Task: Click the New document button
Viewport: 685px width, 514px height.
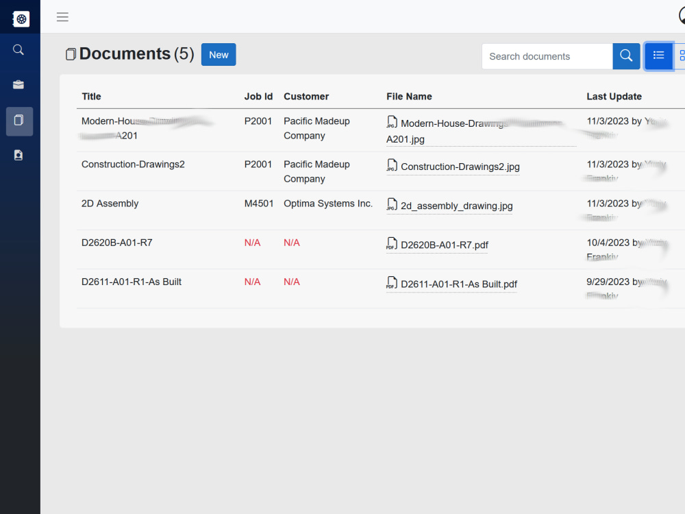Action: click(x=219, y=55)
